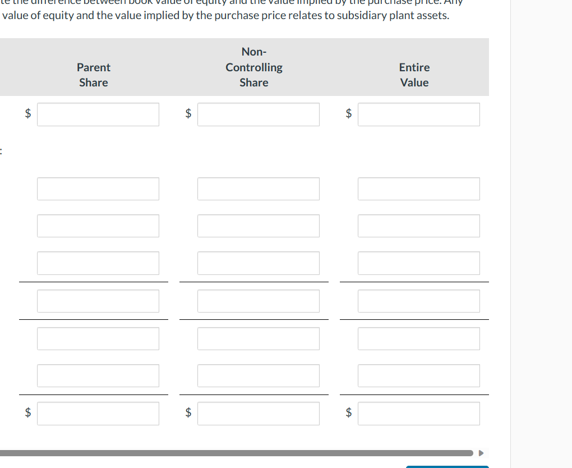This screenshot has width=572, height=468.
Task: Select the third field in the Parent Share column
Action: click(x=98, y=263)
